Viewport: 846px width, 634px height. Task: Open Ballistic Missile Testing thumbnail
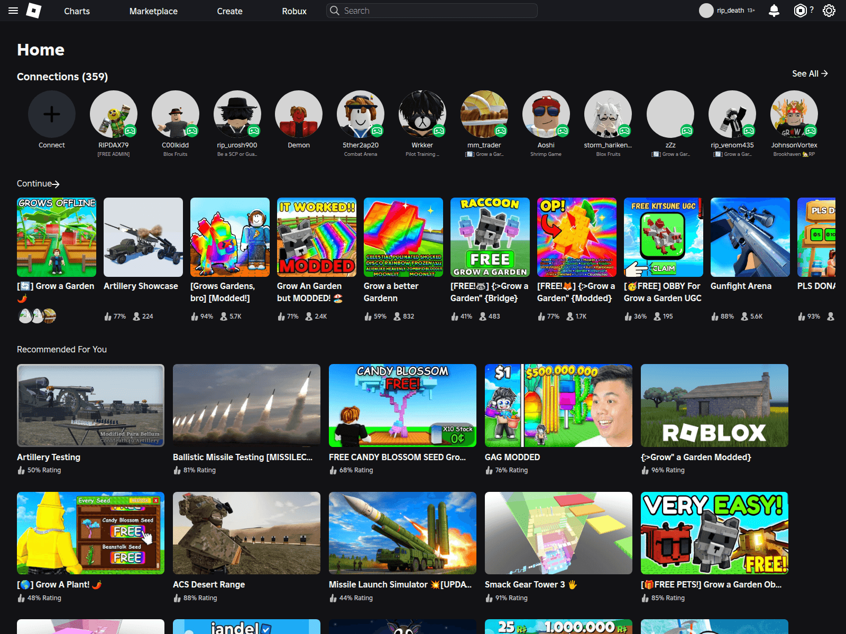pyautogui.click(x=246, y=405)
